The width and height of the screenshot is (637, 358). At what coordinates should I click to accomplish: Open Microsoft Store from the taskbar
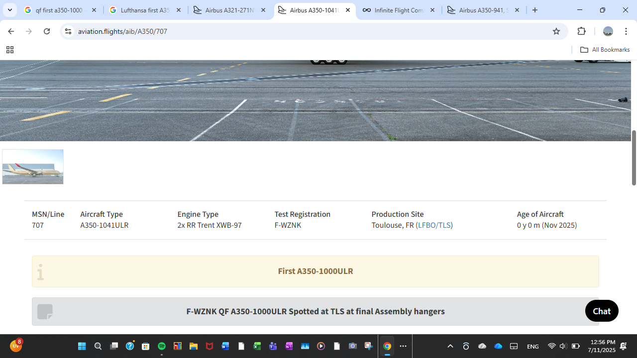pos(146,346)
